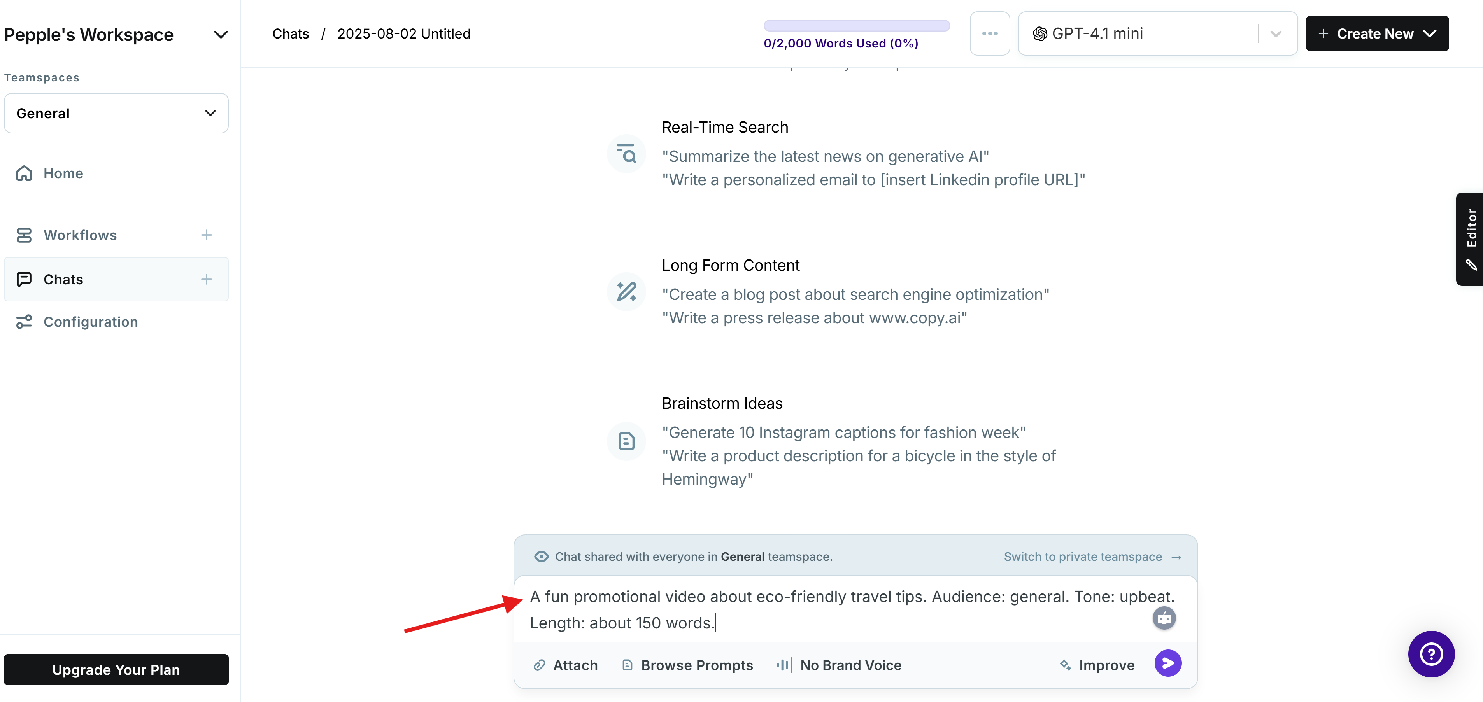1483x702 pixels.
Task: Add a new chat with plus icon
Action: 206,280
